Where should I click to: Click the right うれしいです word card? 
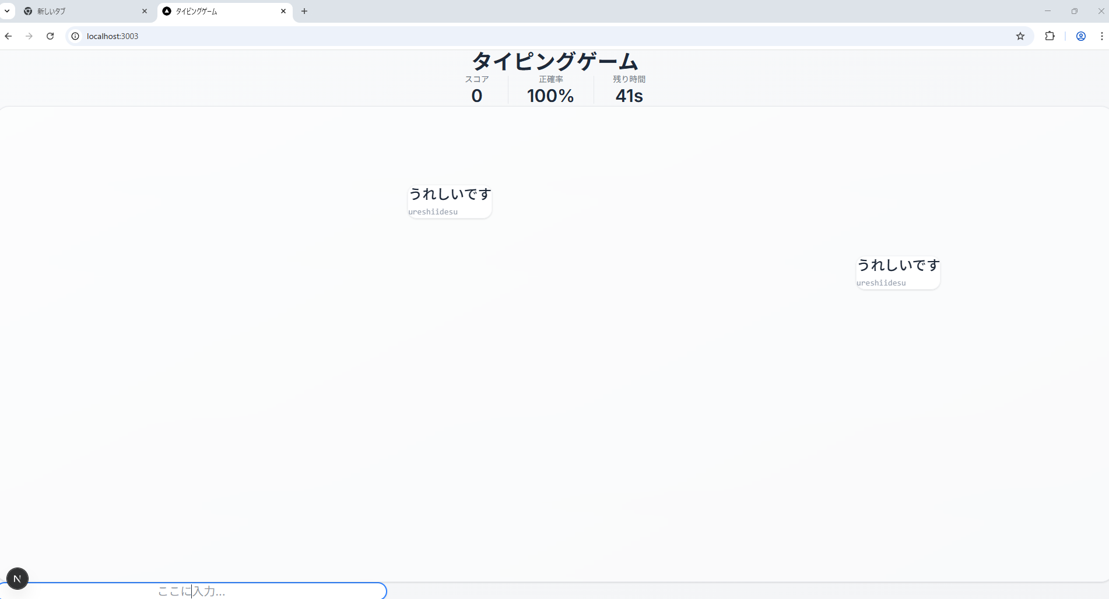click(898, 272)
